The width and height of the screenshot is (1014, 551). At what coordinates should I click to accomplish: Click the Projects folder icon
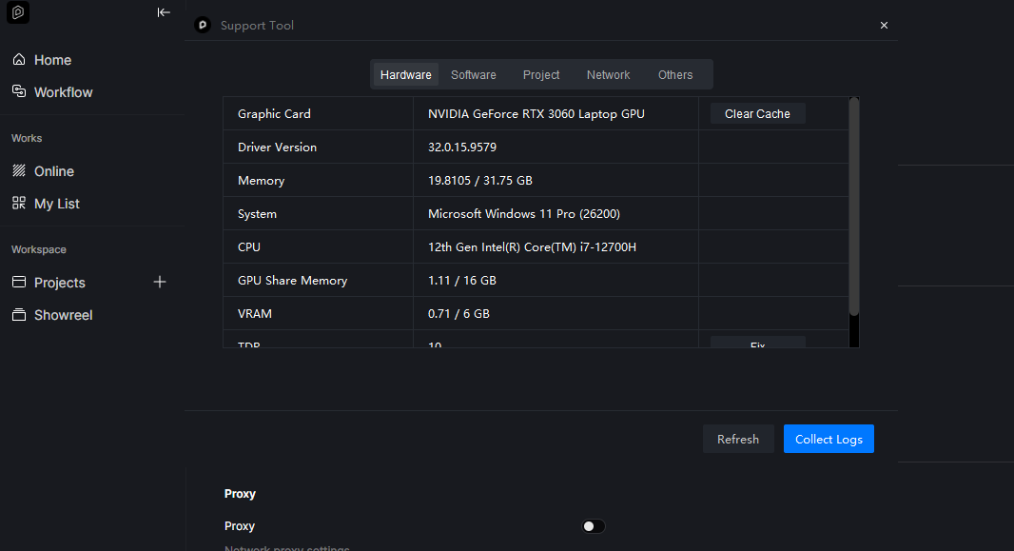pos(19,283)
